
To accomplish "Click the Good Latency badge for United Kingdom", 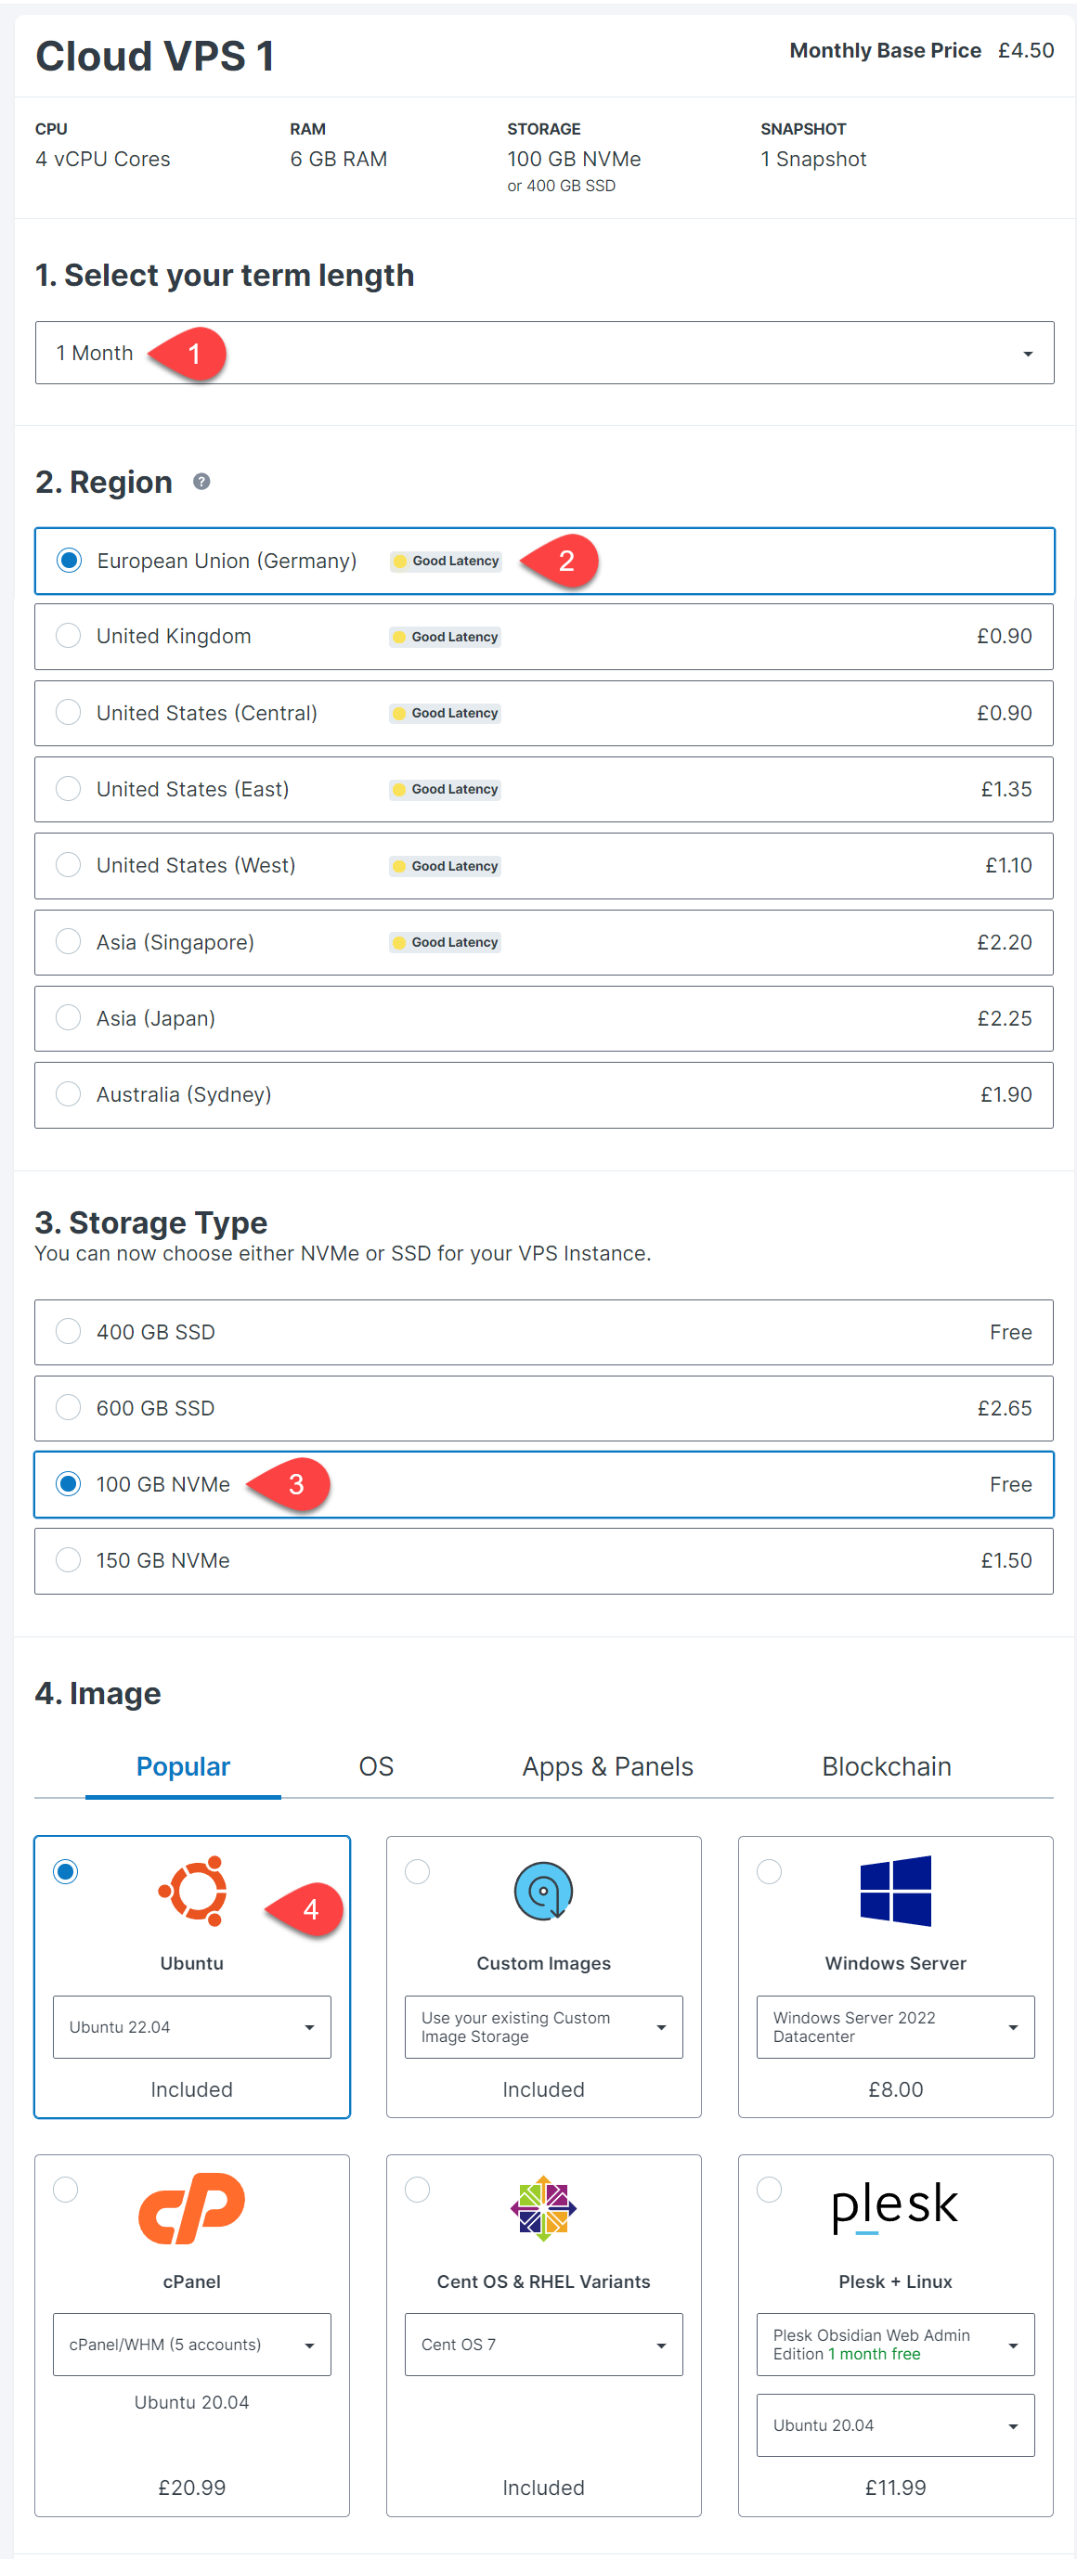I will pos(445,637).
